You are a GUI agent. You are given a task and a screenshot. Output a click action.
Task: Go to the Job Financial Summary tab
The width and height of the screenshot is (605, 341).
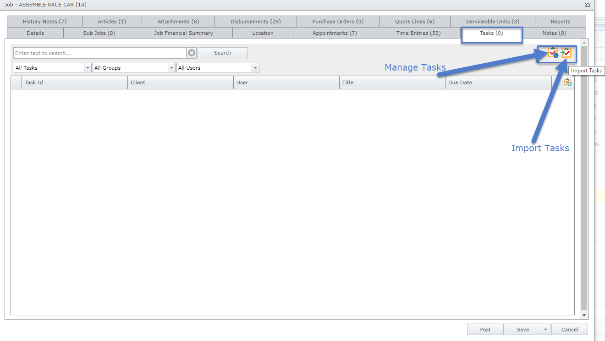tap(183, 33)
